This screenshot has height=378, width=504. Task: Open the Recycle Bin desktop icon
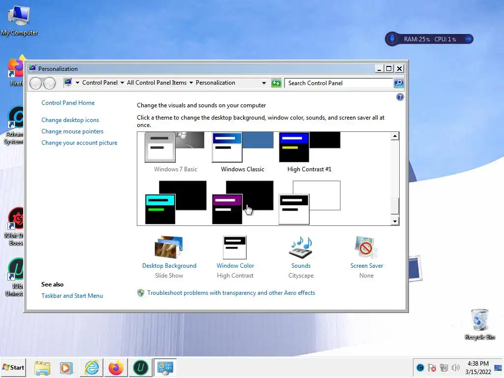pos(479,324)
